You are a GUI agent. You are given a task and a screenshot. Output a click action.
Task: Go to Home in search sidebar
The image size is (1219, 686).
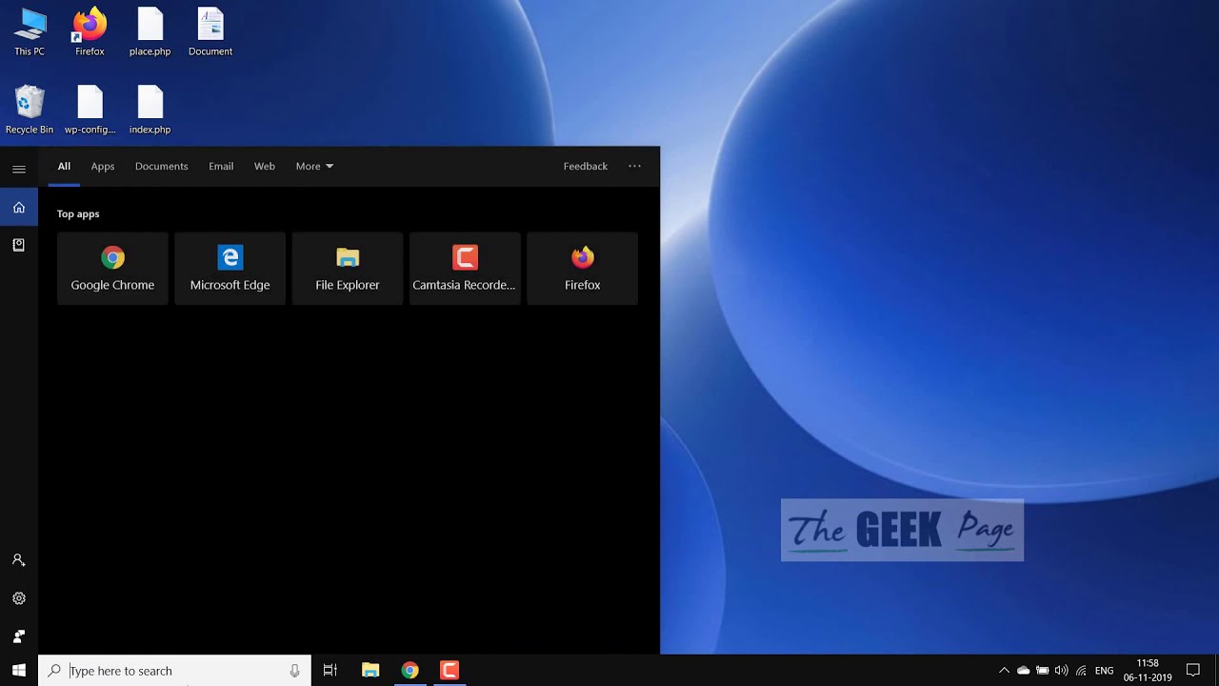tap(19, 207)
